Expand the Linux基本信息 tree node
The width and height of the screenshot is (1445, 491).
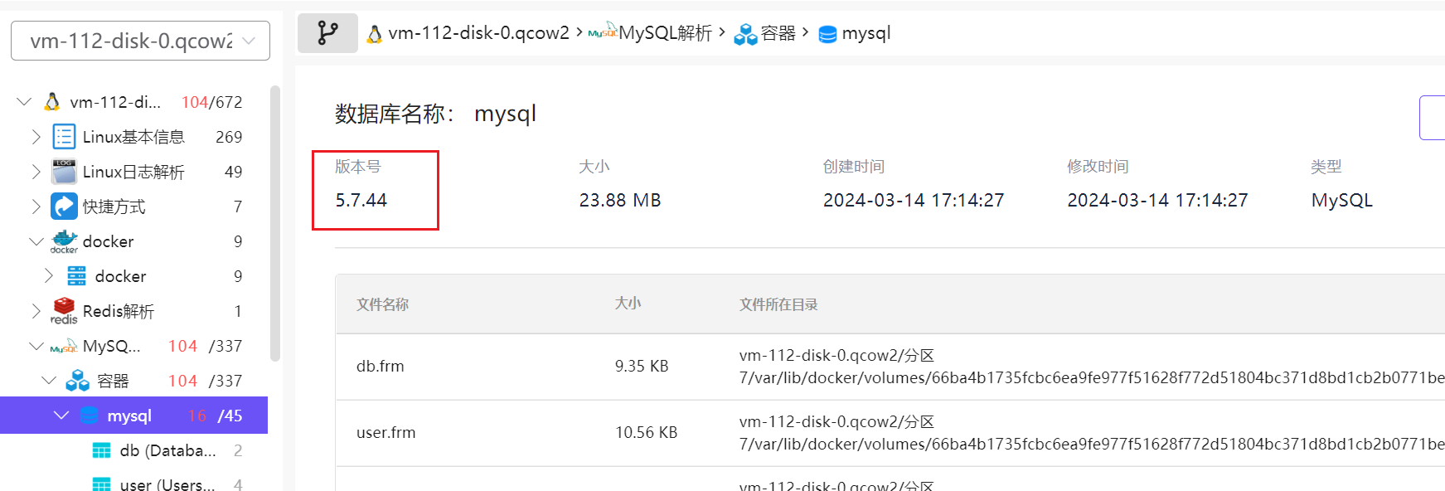point(36,137)
